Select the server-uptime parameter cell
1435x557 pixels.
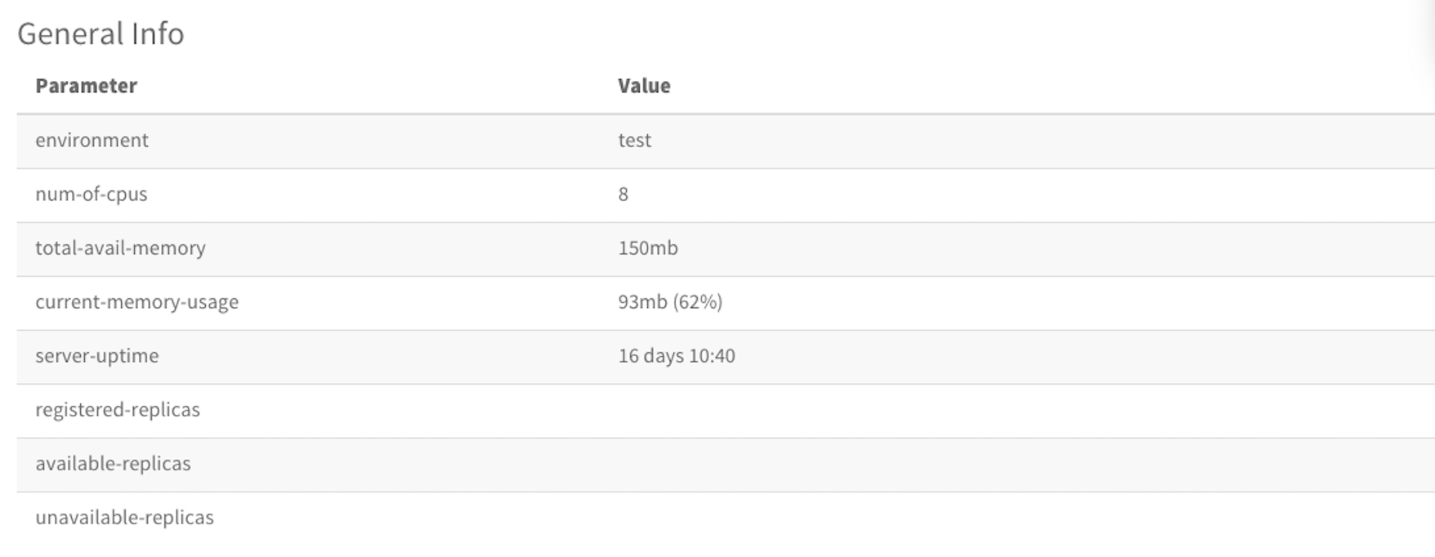coord(96,356)
